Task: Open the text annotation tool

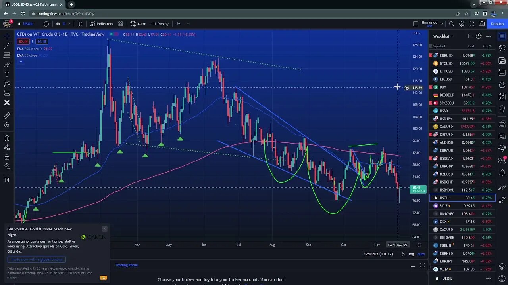Action: click(7, 74)
